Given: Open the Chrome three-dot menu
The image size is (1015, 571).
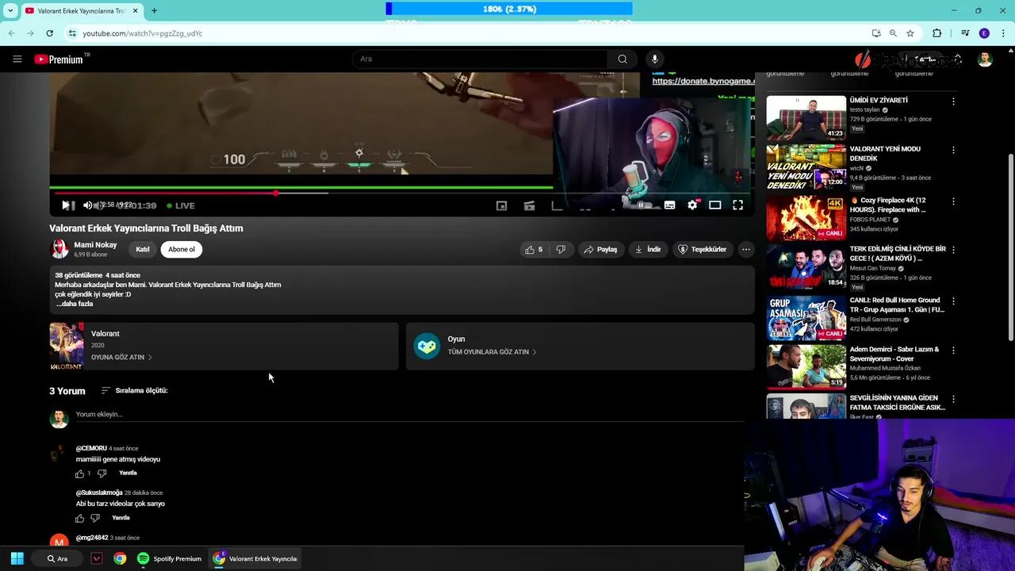Looking at the screenshot, I should pos(1003,33).
